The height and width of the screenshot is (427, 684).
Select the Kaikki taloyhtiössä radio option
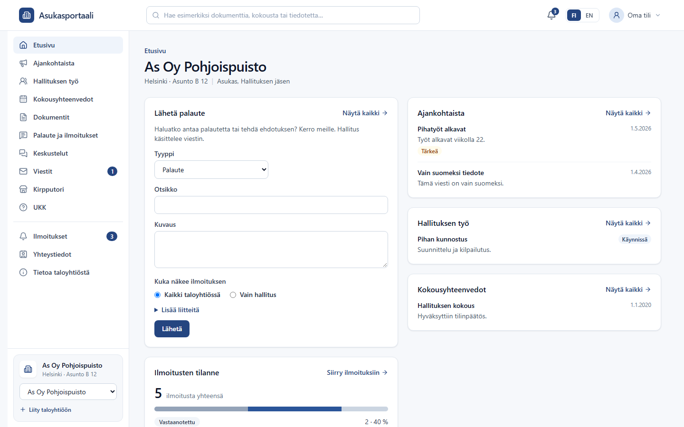[x=158, y=295]
